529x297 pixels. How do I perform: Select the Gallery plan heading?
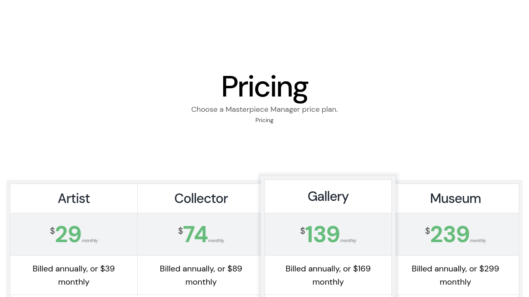coord(328,196)
